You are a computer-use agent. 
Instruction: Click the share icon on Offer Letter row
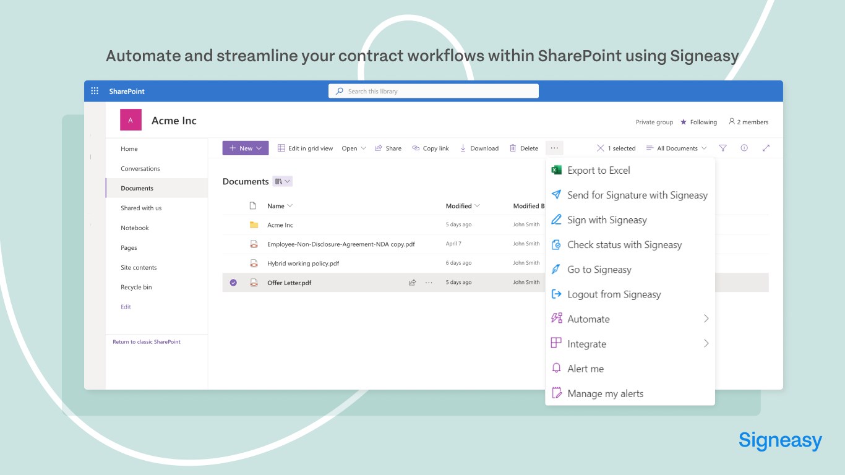point(412,283)
